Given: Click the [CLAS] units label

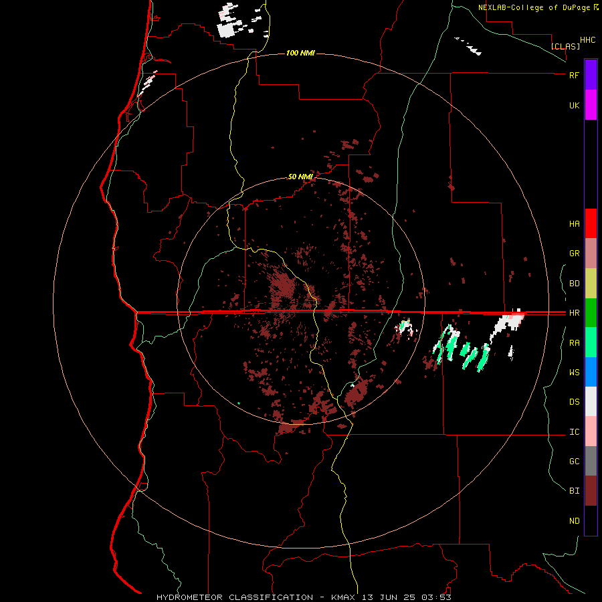Looking at the screenshot, I should pos(565,46).
